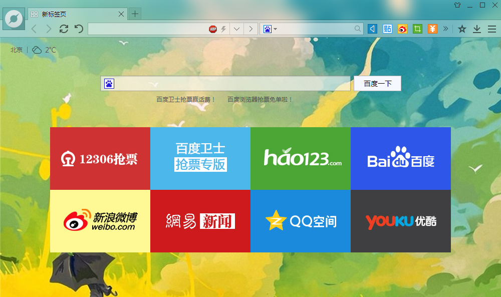Viewport: 501px width, 297px height.
Task: Open the YOUKU 优酷 tile
Action: [401, 221]
